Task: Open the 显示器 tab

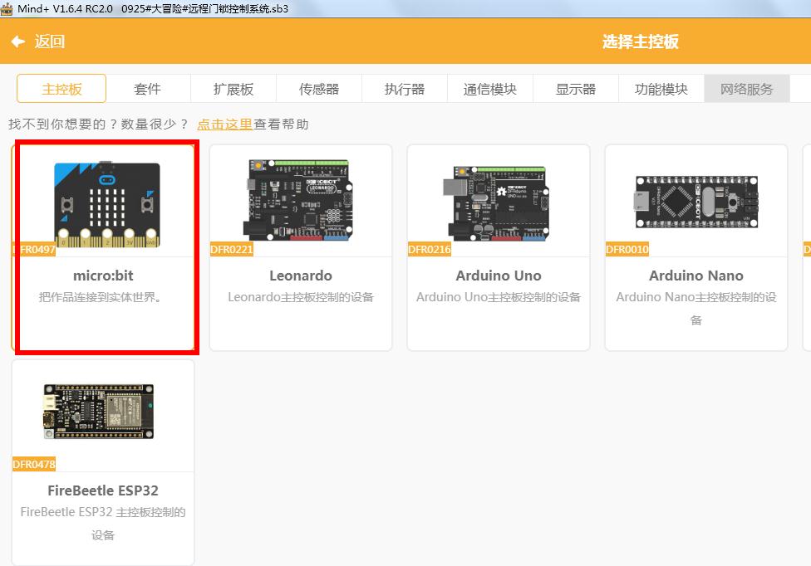Action: (x=576, y=89)
